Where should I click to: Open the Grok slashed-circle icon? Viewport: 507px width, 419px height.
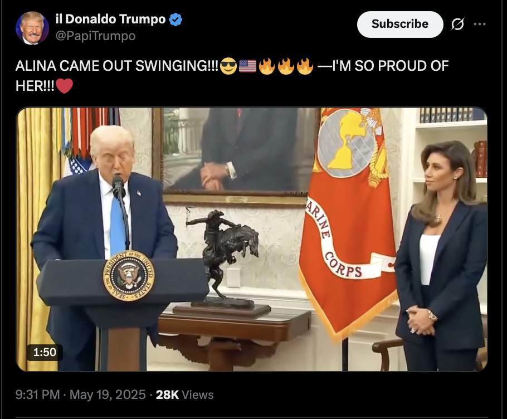[x=457, y=24]
